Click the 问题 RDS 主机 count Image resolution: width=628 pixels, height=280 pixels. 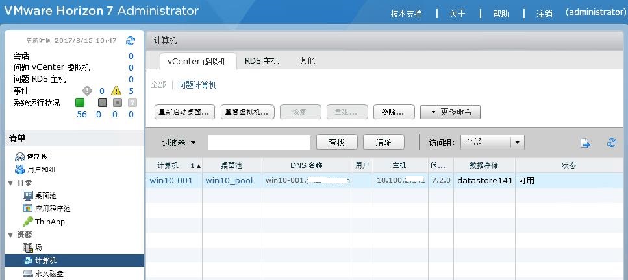click(x=131, y=79)
